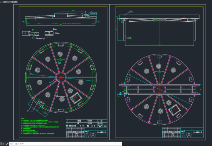Image resolution: width=212 pixels, height=146 pixels.
Task: Expand command history arrow at input's right end
Action: [x=121, y=144]
